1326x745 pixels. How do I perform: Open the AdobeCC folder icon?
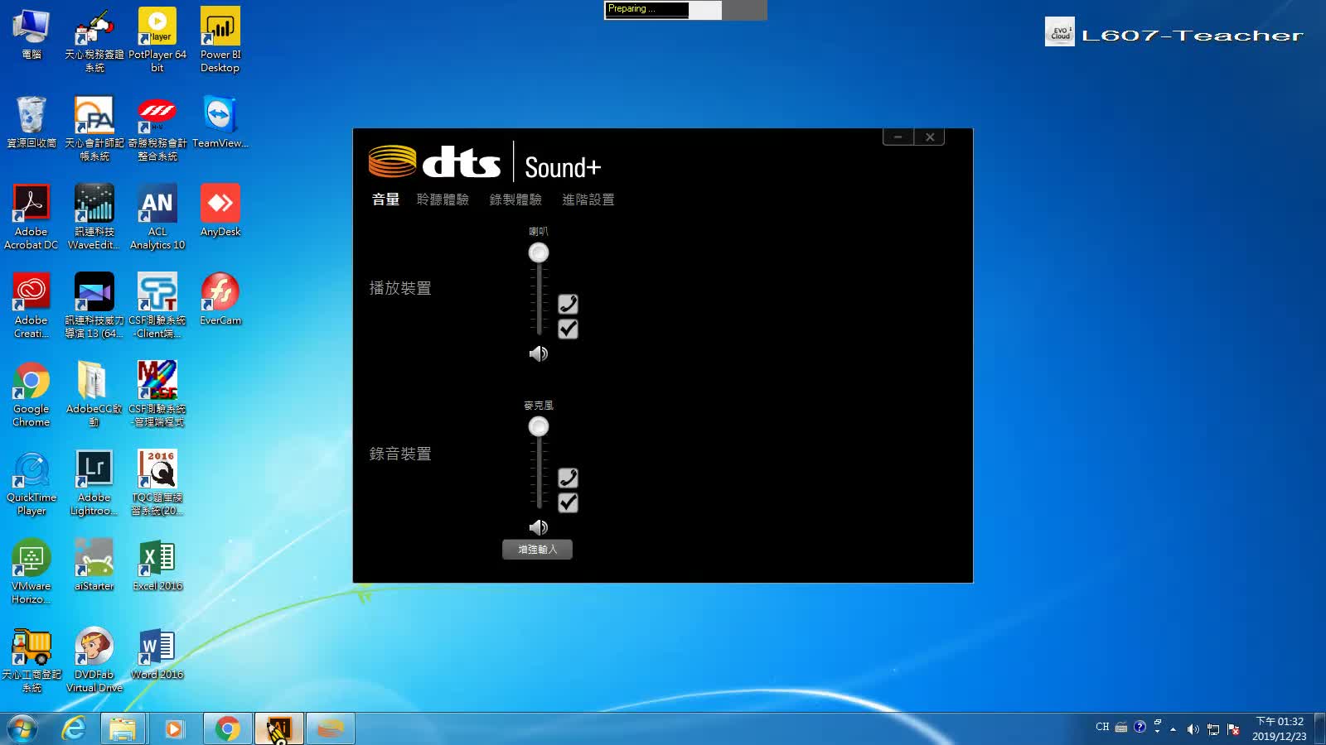pos(94,394)
